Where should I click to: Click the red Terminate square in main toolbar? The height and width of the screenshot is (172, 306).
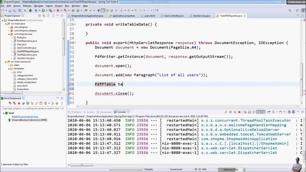(x=58, y=11)
